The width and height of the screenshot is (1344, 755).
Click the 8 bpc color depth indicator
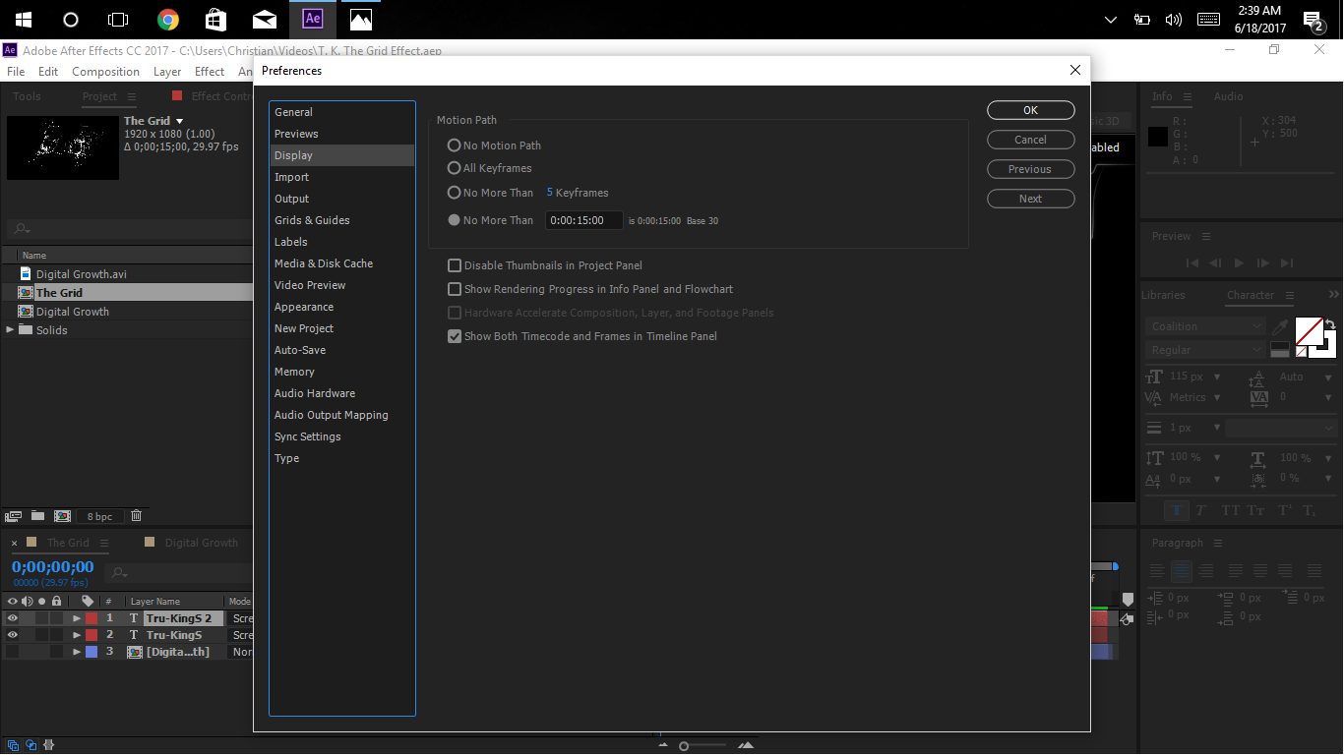99,516
